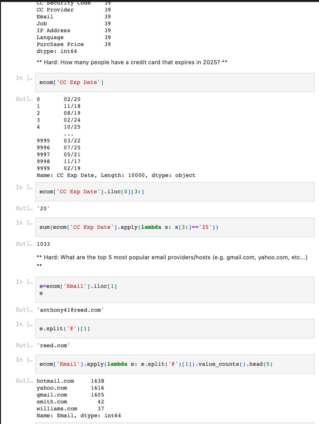Image resolution: width=319 pixels, height=424 pixels.
Task: Click the In prompt beside ecom['CC Exp Date'] cell
Action: [24, 78]
